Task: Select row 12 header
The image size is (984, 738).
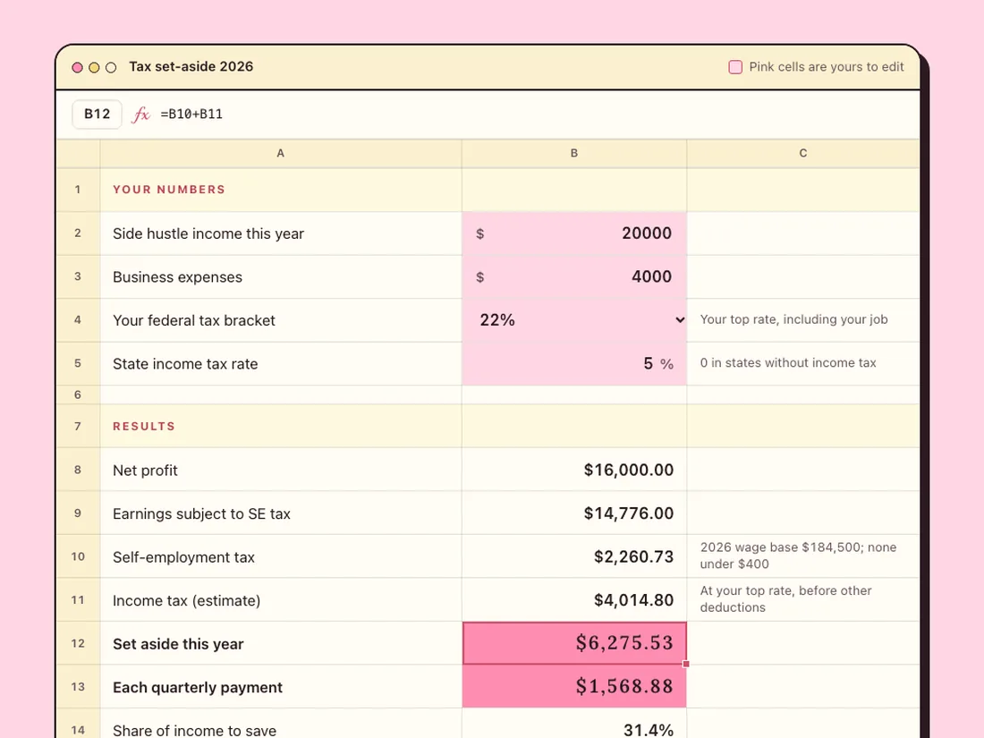Action: pos(78,643)
